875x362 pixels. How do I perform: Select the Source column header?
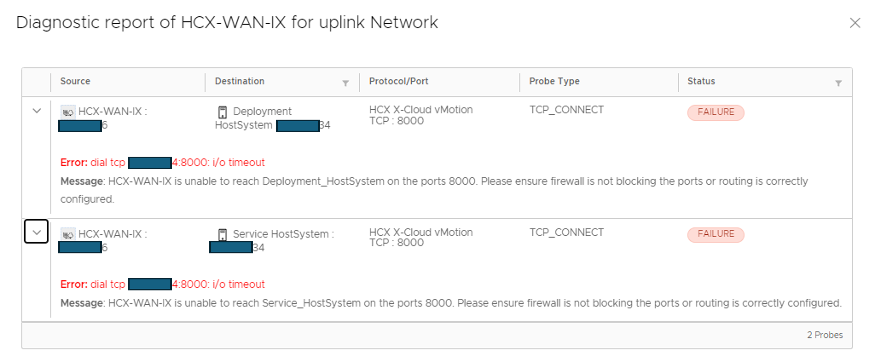coord(75,81)
